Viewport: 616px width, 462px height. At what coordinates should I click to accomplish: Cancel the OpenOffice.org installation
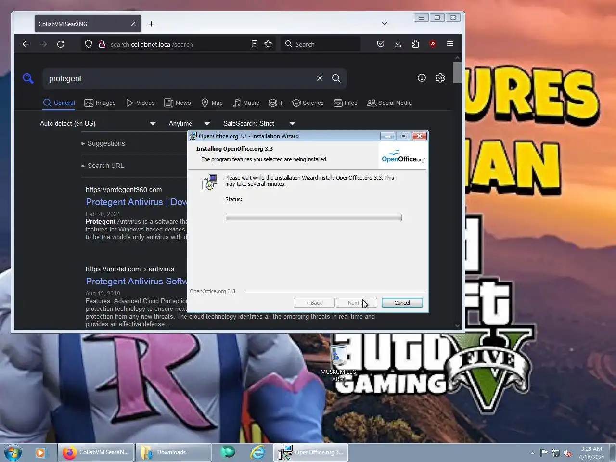pos(402,303)
